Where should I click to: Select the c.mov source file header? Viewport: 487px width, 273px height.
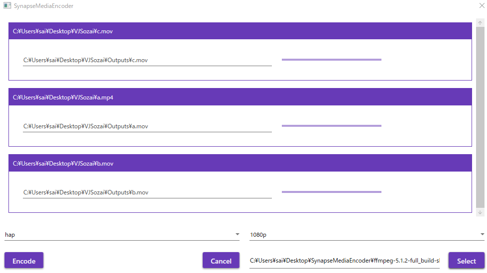point(240,31)
